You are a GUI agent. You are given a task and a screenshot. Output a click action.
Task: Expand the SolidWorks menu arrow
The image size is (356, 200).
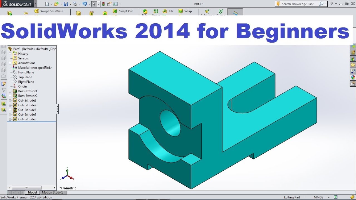35,4
